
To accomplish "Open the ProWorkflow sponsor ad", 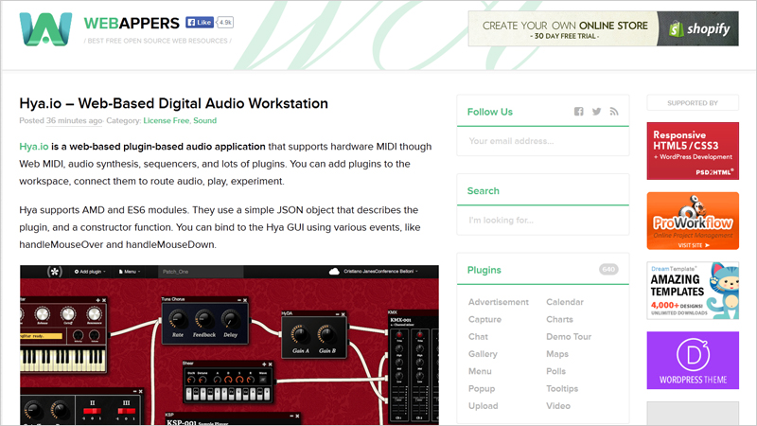I will tap(693, 221).
